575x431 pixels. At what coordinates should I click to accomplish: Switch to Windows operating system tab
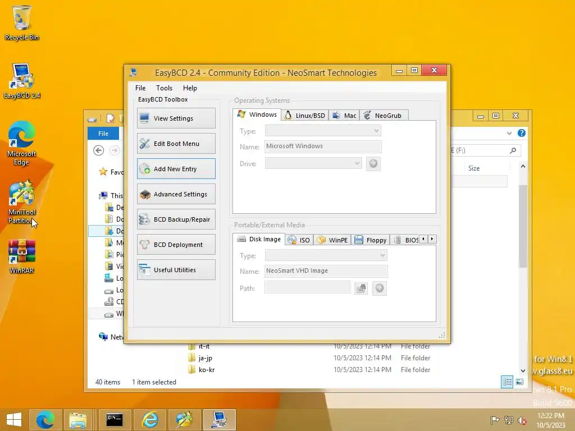point(257,114)
